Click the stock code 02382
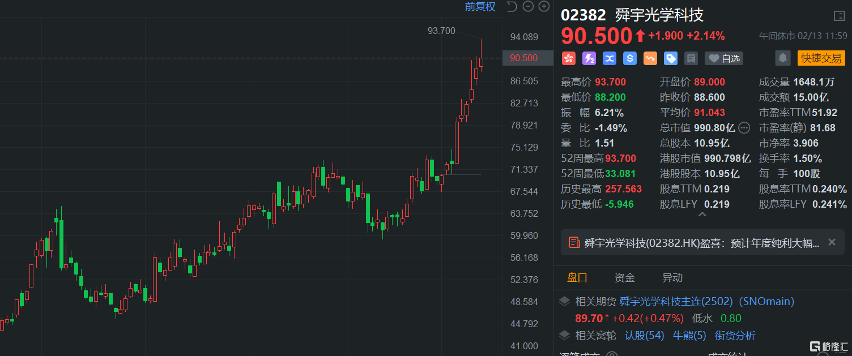Screen dimensions: 852x356 pyautogui.click(x=583, y=15)
